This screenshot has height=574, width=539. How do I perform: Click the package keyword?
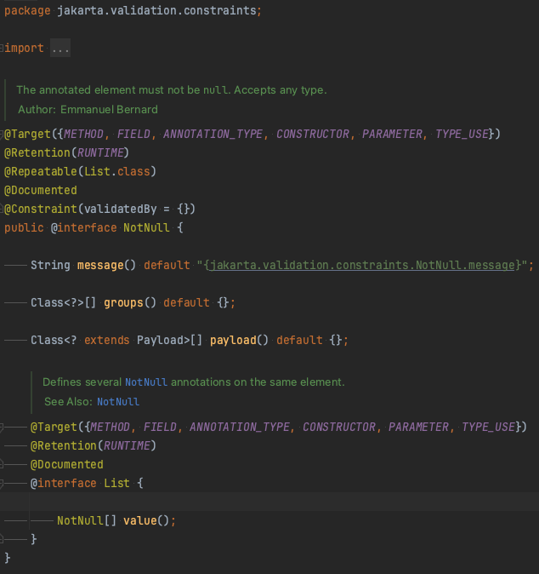click(27, 10)
